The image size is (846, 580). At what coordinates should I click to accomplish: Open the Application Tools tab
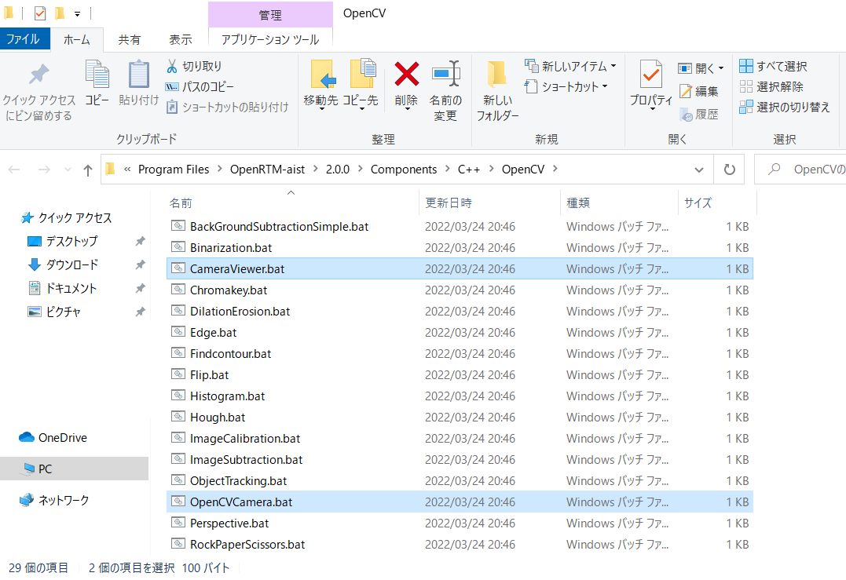(x=270, y=40)
